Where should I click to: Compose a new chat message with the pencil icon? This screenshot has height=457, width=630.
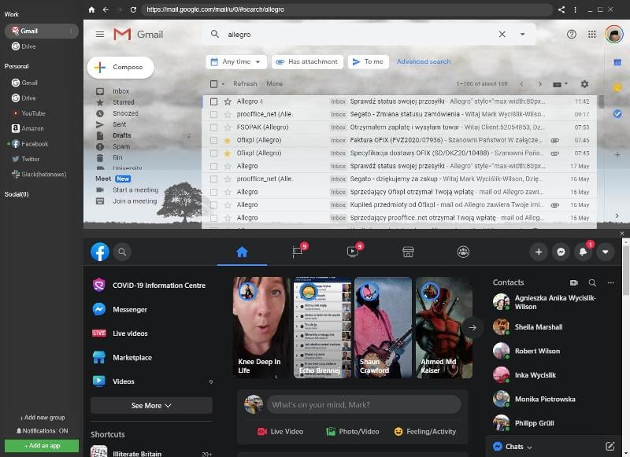pos(610,446)
